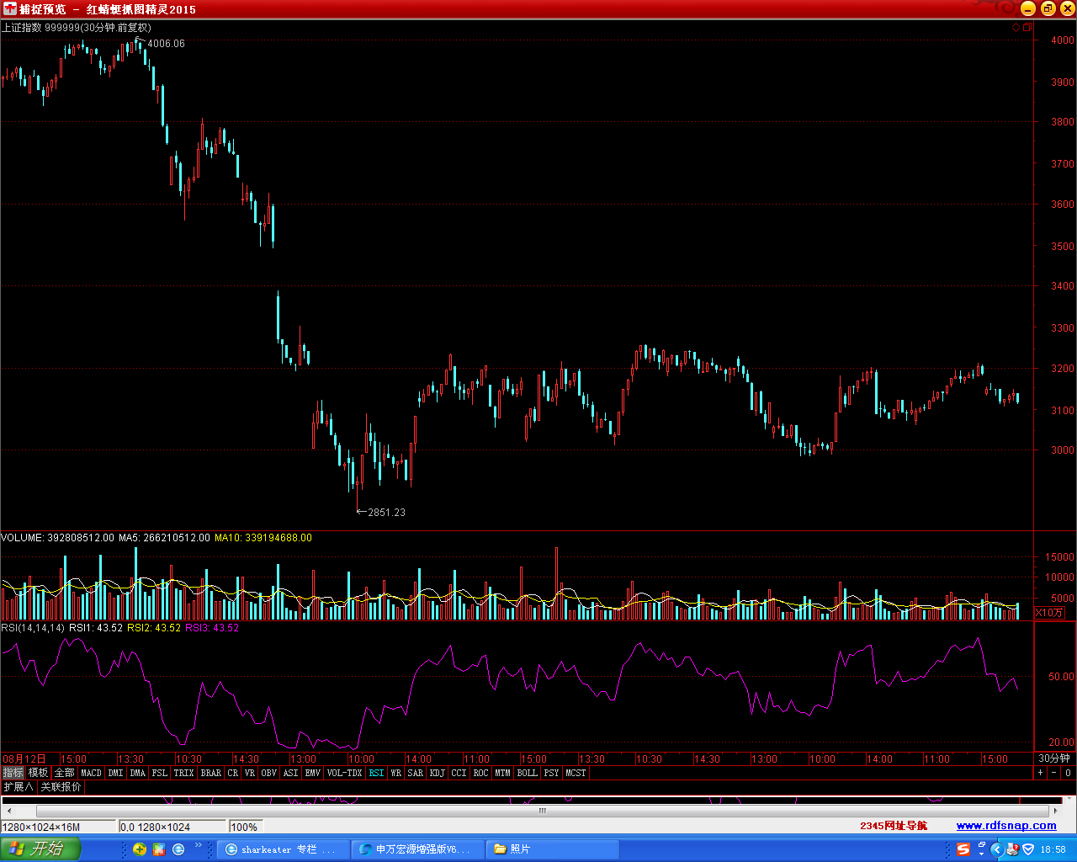The width and height of the screenshot is (1077, 862).
Task: Click the 4006.06 high price label
Action: click(166, 44)
